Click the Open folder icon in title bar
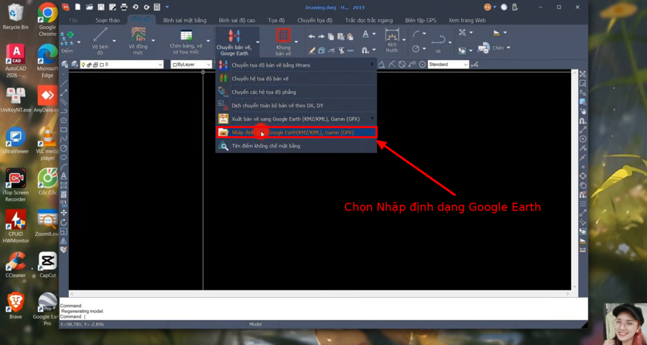The image size is (647, 345). coord(89,7)
